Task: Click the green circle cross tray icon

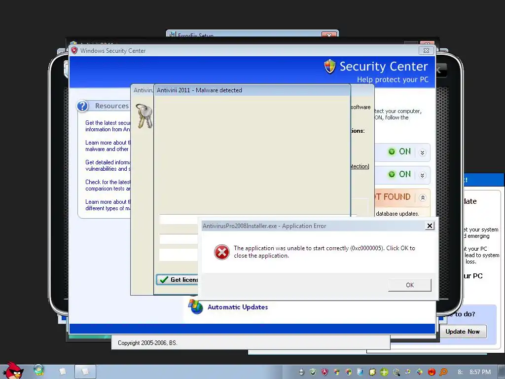Action: pyautogui.click(x=384, y=372)
